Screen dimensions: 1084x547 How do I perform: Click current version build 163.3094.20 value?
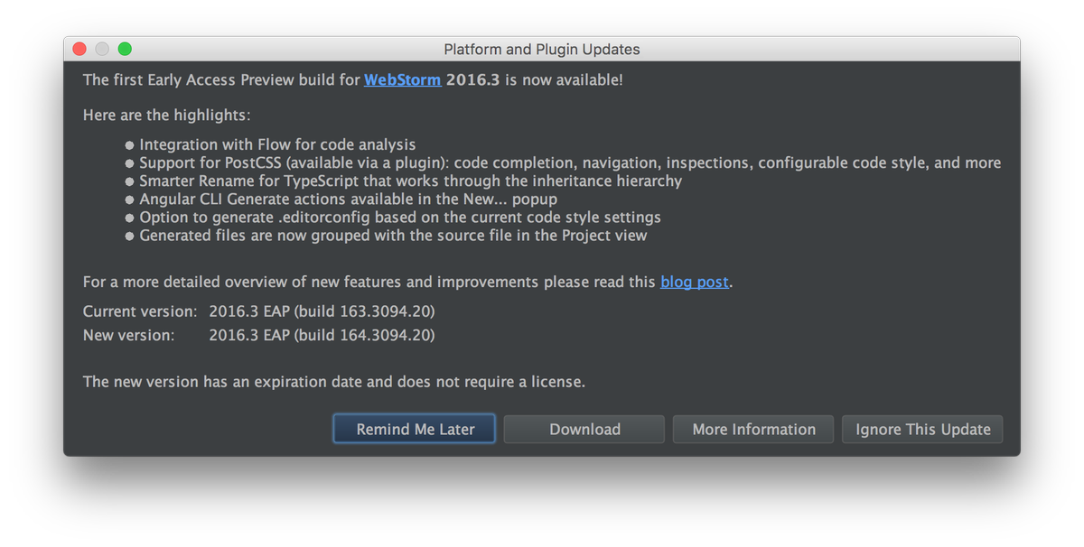(322, 311)
